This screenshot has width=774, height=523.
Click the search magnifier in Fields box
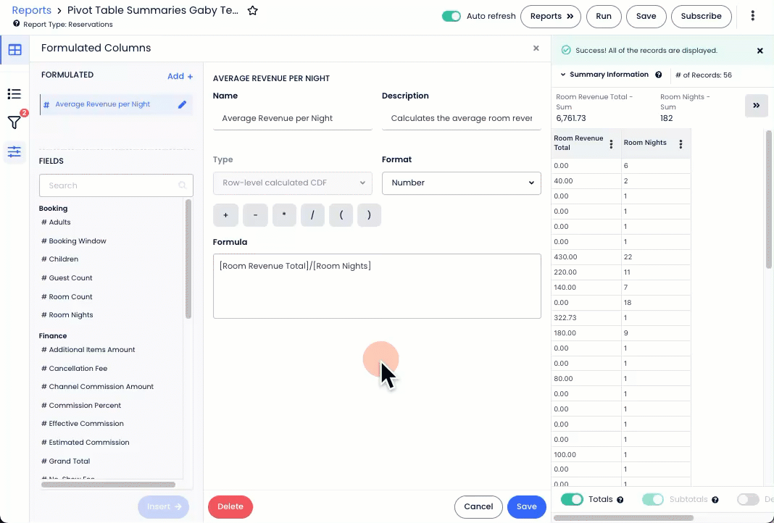coord(182,185)
